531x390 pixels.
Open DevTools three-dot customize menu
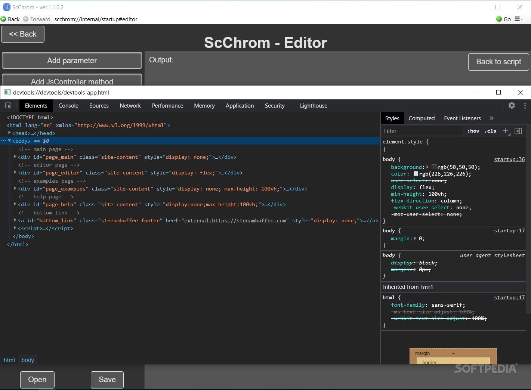coord(525,105)
